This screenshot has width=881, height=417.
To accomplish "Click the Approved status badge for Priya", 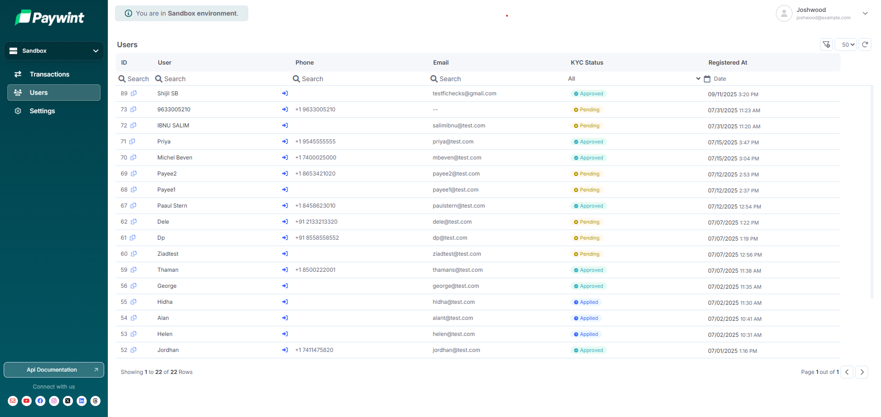I will pos(589,141).
